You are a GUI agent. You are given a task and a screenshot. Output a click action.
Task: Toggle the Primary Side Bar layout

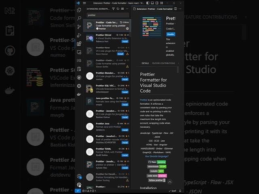click(x=148, y=3)
